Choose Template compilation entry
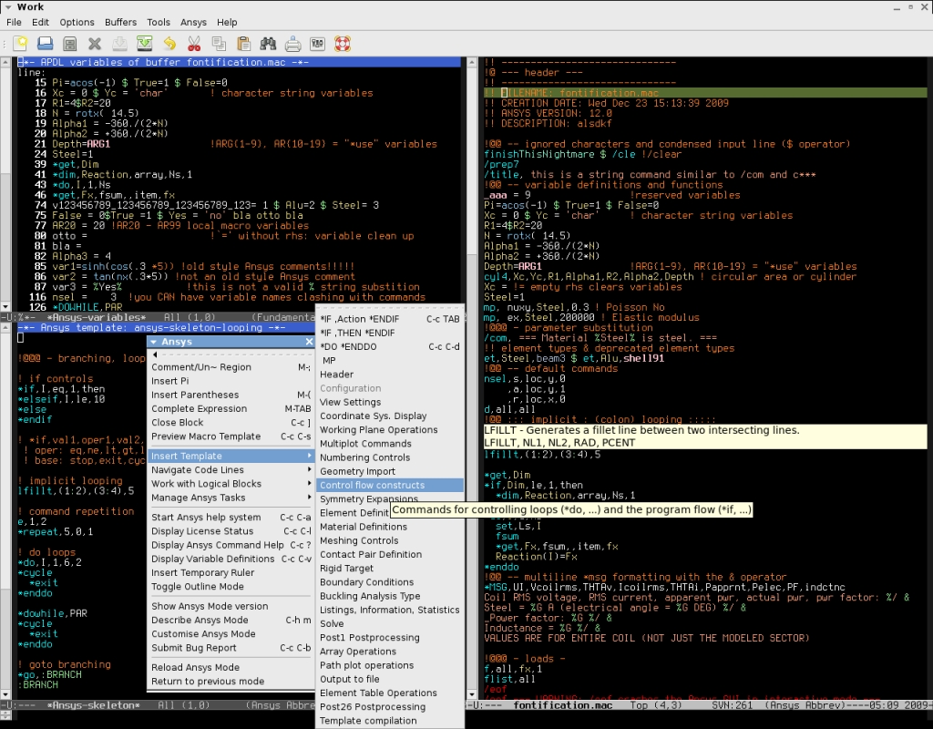The width and height of the screenshot is (933, 729). pyautogui.click(x=390, y=721)
